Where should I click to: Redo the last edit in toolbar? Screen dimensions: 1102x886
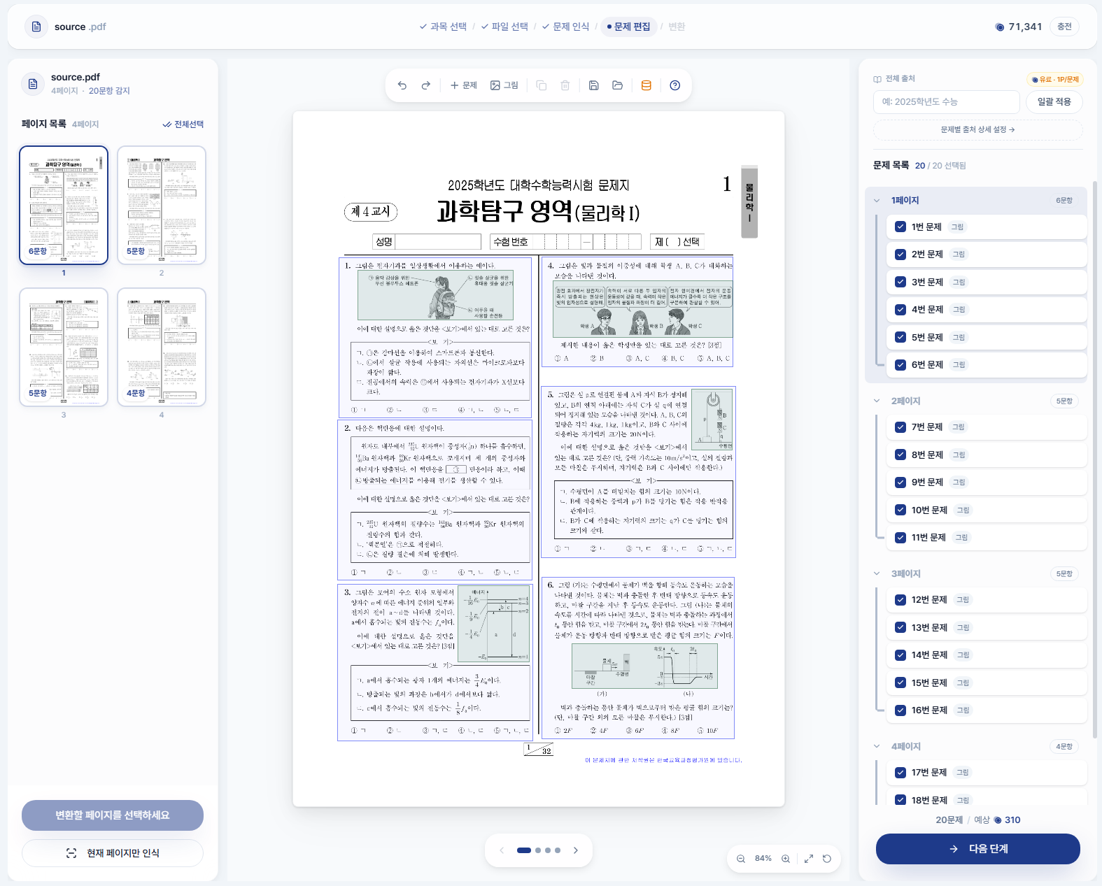pyautogui.click(x=425, y=85)
